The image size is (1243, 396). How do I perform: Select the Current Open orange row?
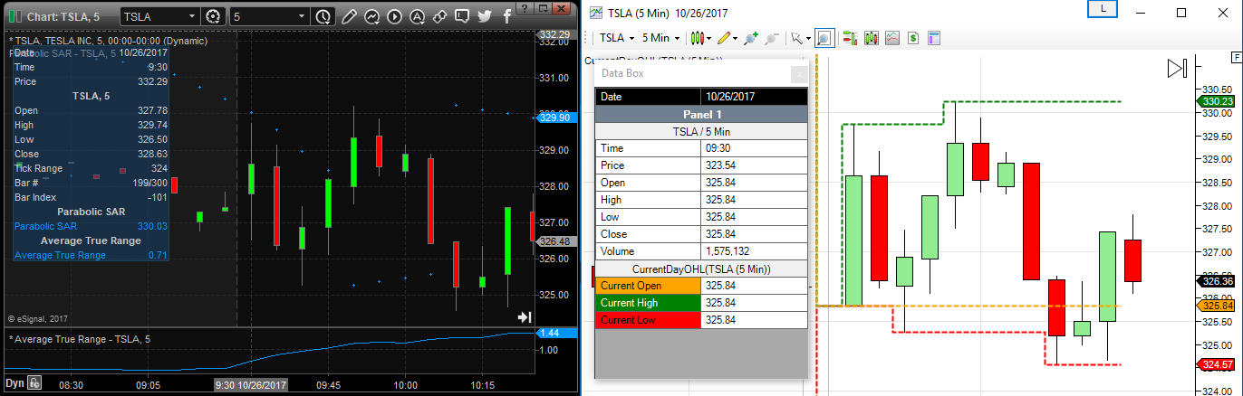click(x=700, y=286)
